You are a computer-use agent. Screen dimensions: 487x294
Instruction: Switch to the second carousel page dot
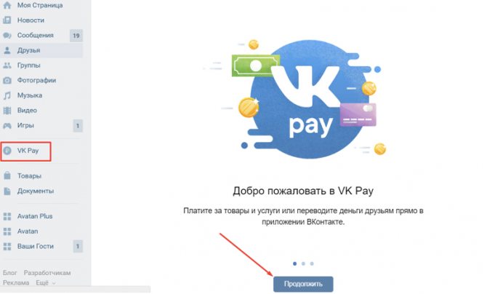click(x=303, y=263)
